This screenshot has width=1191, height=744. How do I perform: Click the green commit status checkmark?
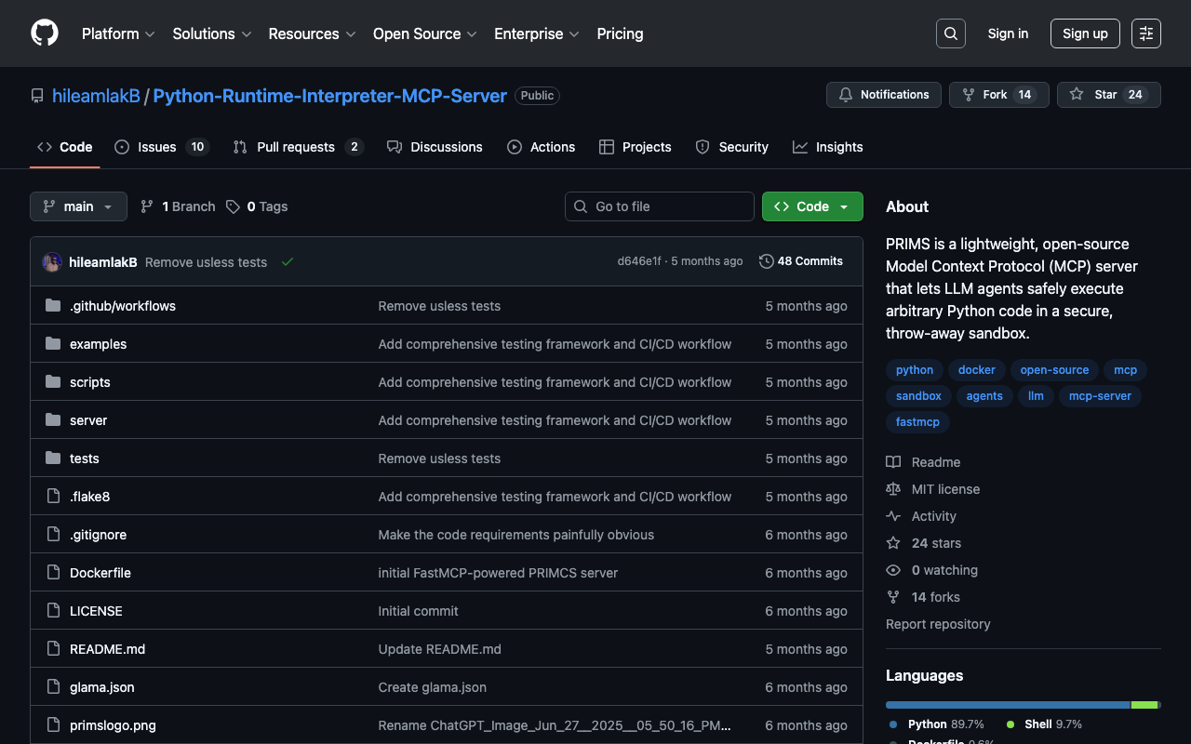click(x=288, y=262)
